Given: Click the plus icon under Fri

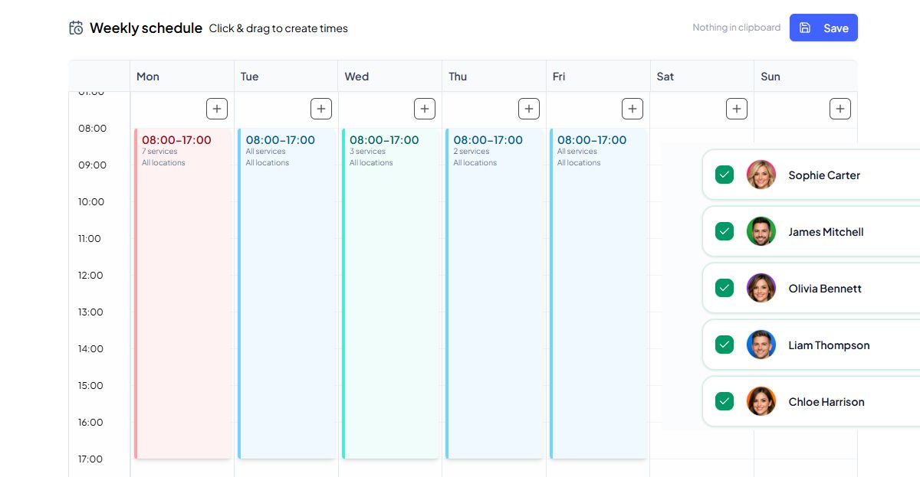Looking at the screenshot, I should pos(632,109).
